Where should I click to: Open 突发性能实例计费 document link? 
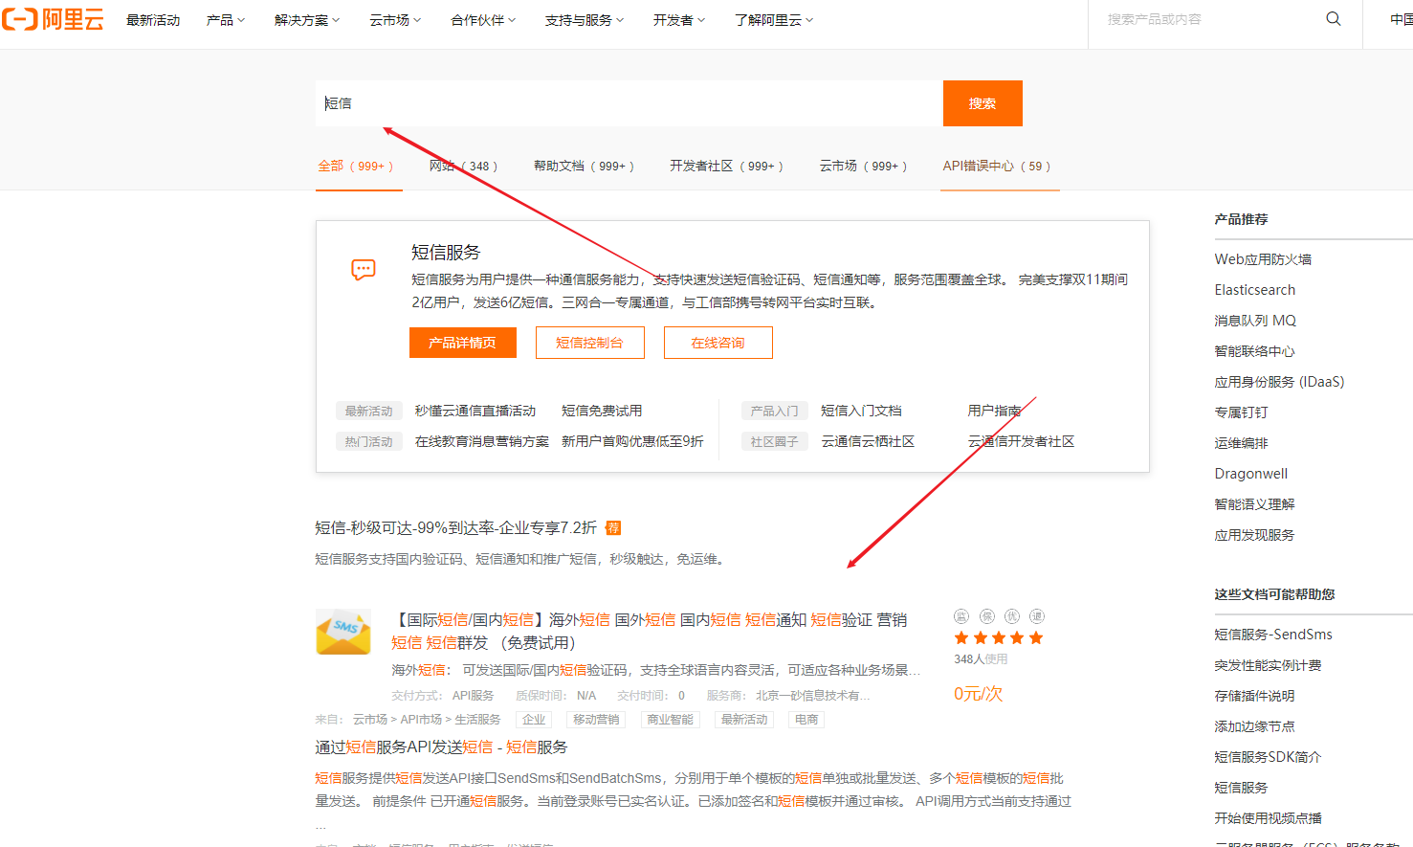pos(1268,665)
